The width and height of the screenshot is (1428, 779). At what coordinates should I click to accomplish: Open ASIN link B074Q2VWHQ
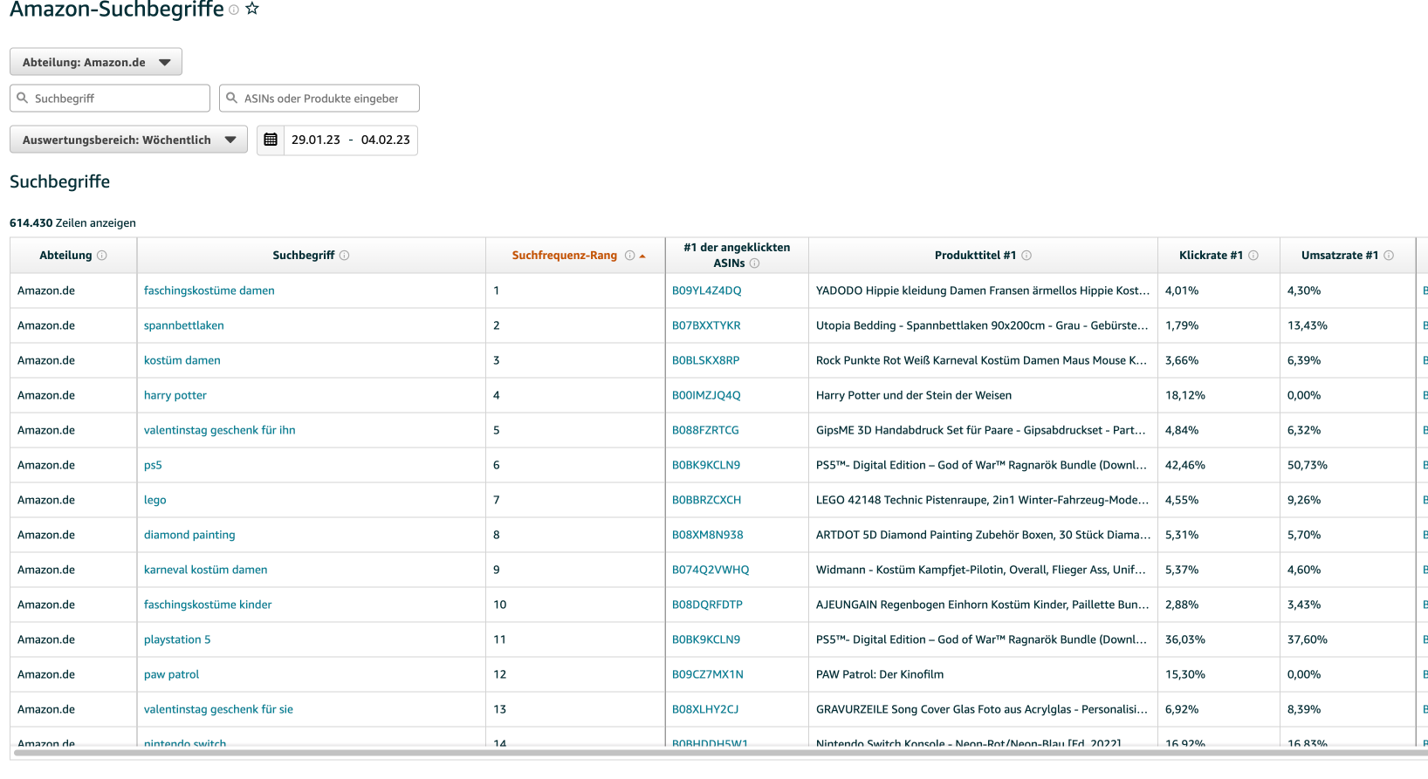711,570
